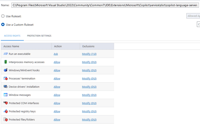Change Allow action for Windows/WinEvent hooks
Viewport: 200px width, 124px height.
coord(57,70)
